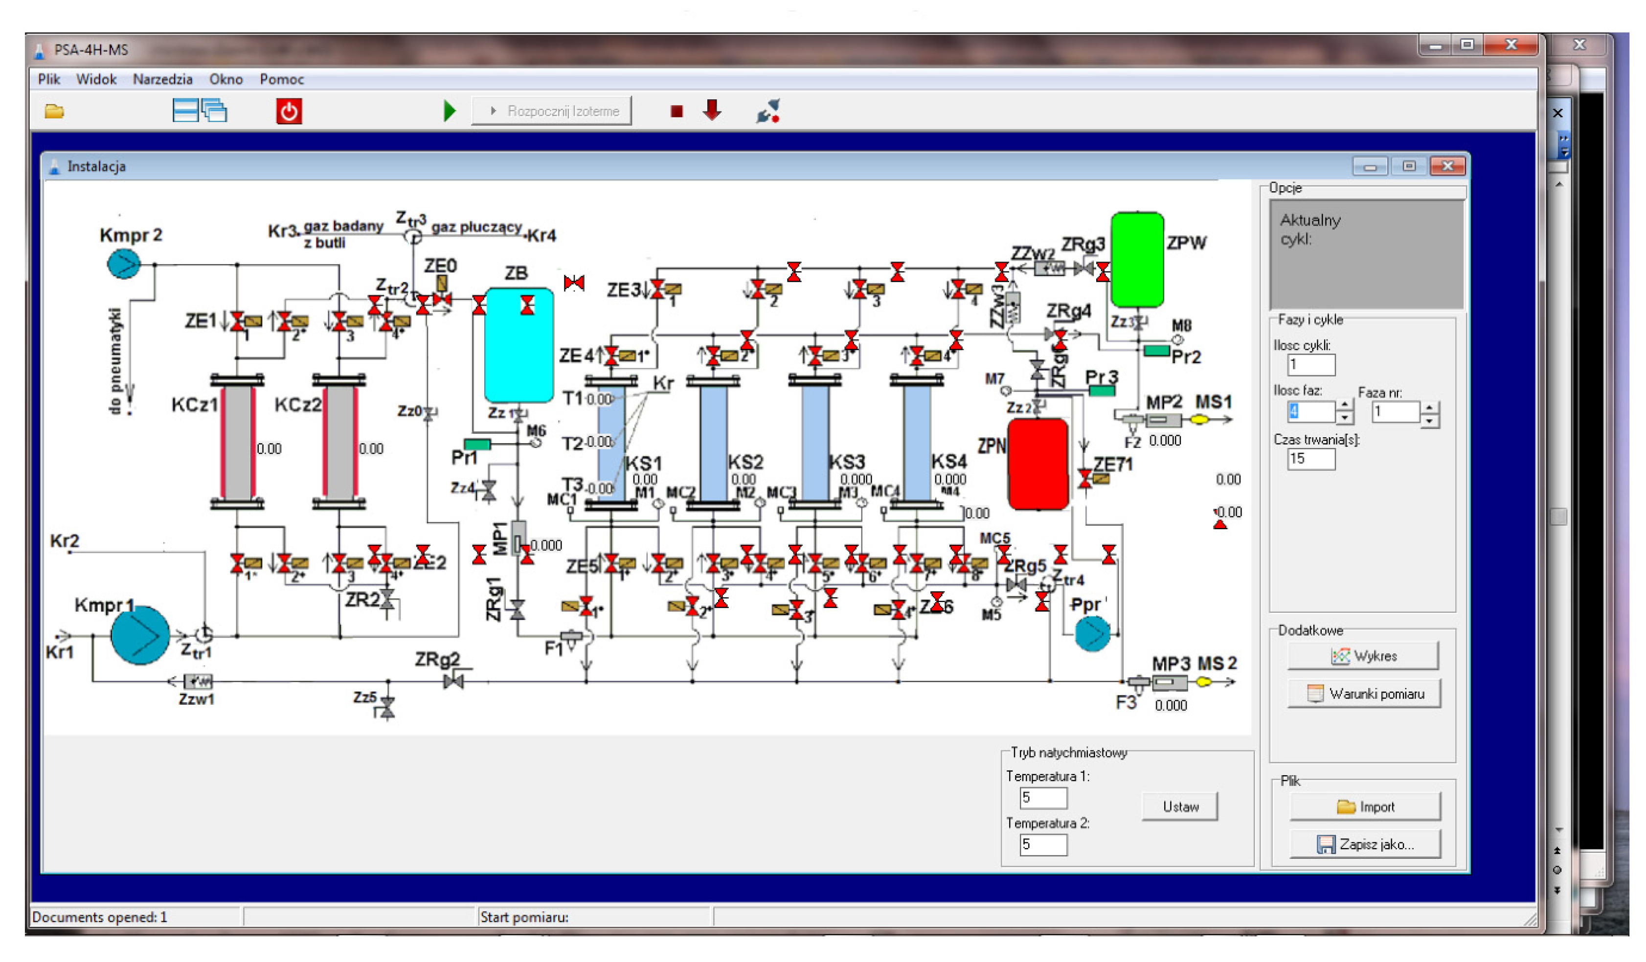Click the Ustaw button

[1180, 806]
